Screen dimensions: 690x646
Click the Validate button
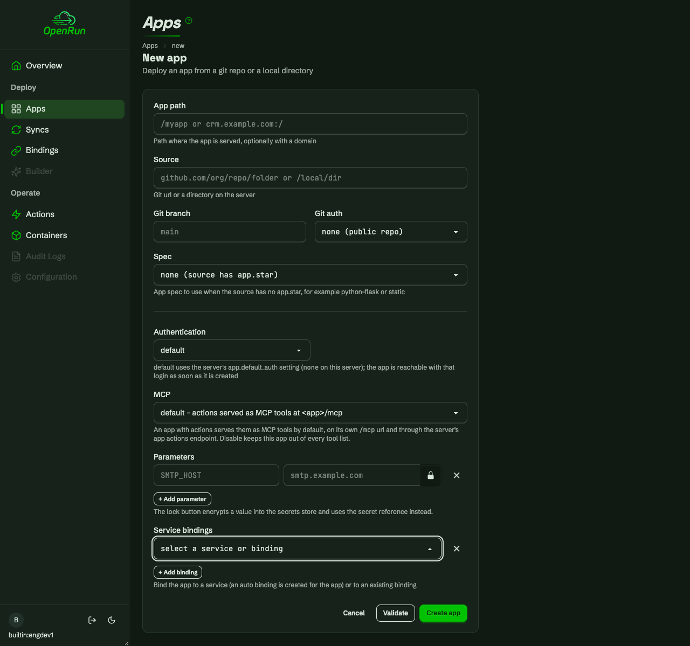point(396,613)
